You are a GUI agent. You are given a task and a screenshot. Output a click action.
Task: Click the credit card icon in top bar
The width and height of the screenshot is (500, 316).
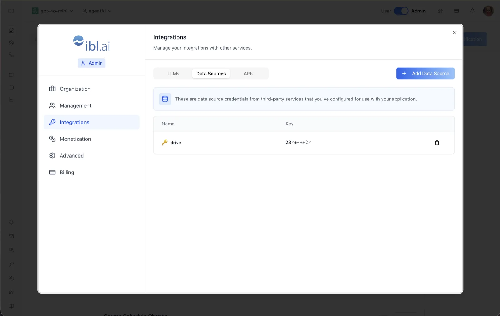click(456, 11)
